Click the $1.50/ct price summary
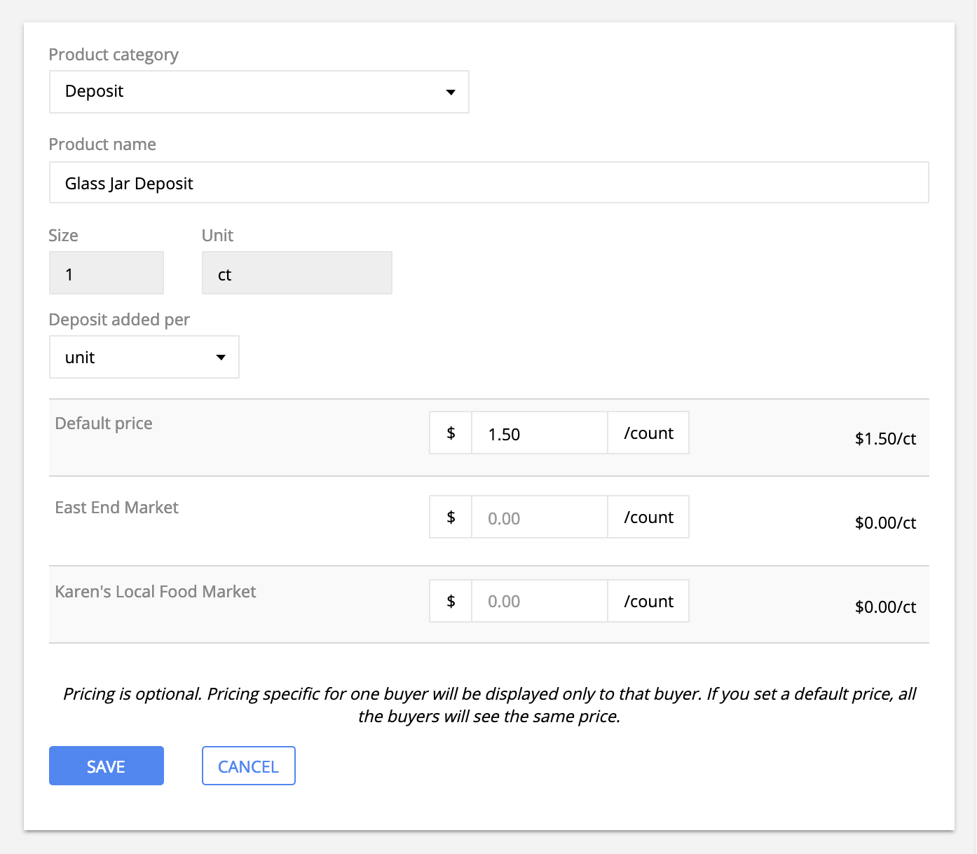The width and height of the screenshot is (977, 854). [x=885, y=439]
